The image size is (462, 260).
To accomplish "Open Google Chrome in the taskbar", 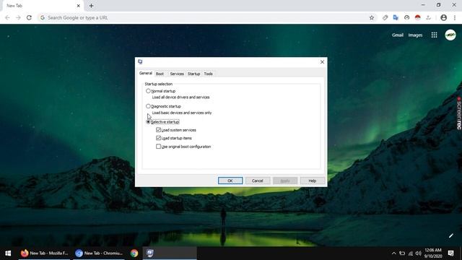I will (x=134, y=253).
